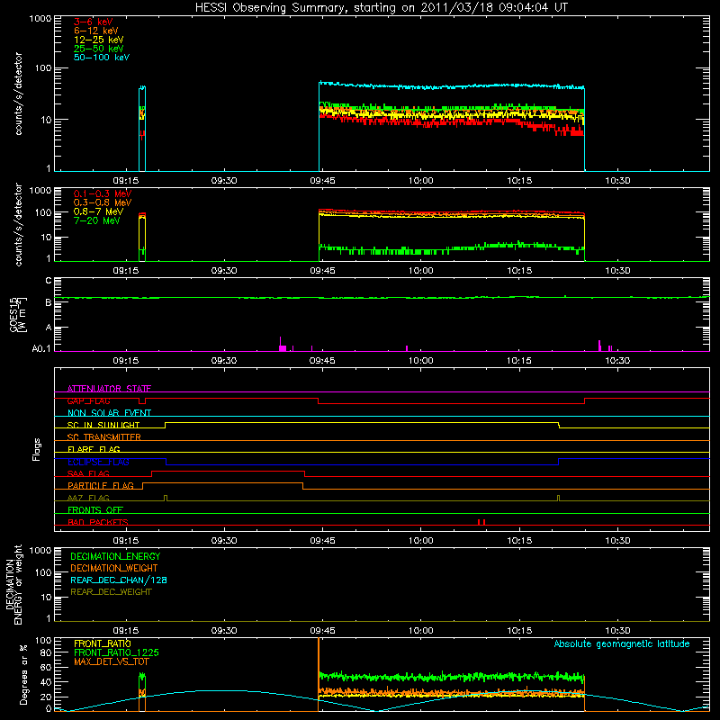The image size is (720, 720).
Task: Select the PARTICLE_FLAG label
Action: (101, 485)
